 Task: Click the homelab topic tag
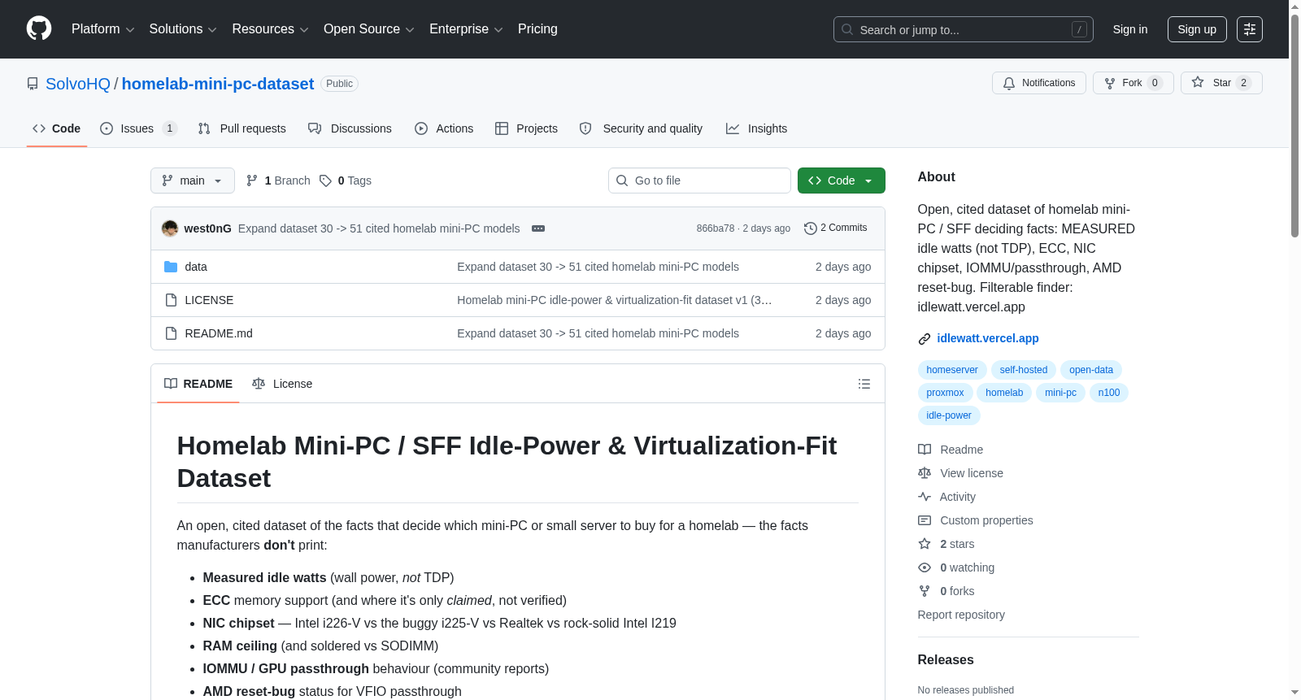coord(1004,393)
